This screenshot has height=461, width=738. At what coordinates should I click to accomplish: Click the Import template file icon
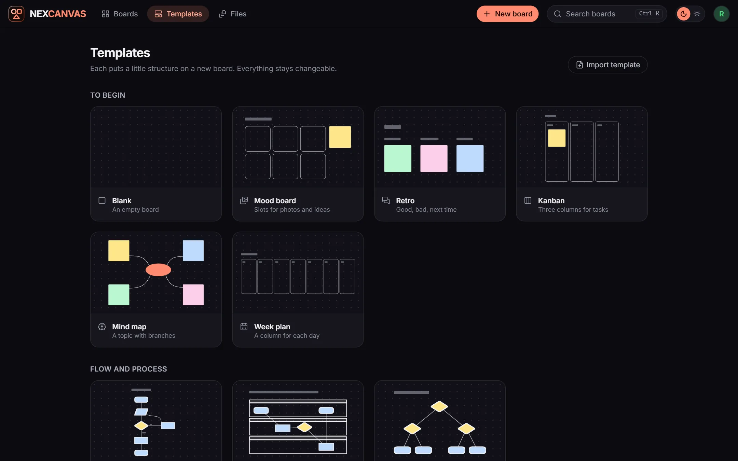[x=579, y=65]
